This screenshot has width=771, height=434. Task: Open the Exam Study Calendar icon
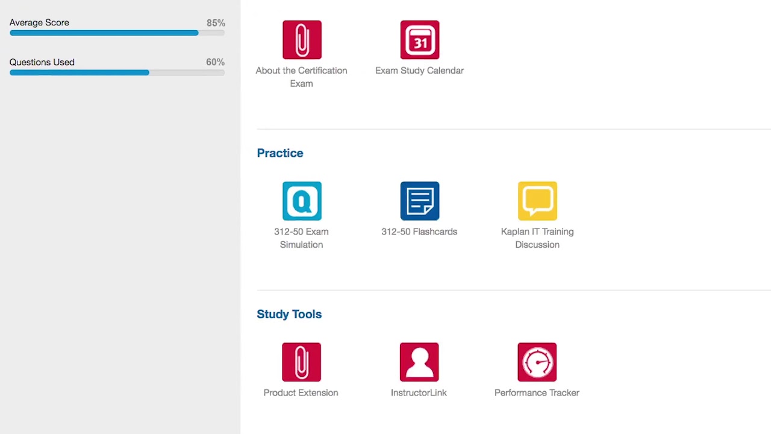point(420,40)
